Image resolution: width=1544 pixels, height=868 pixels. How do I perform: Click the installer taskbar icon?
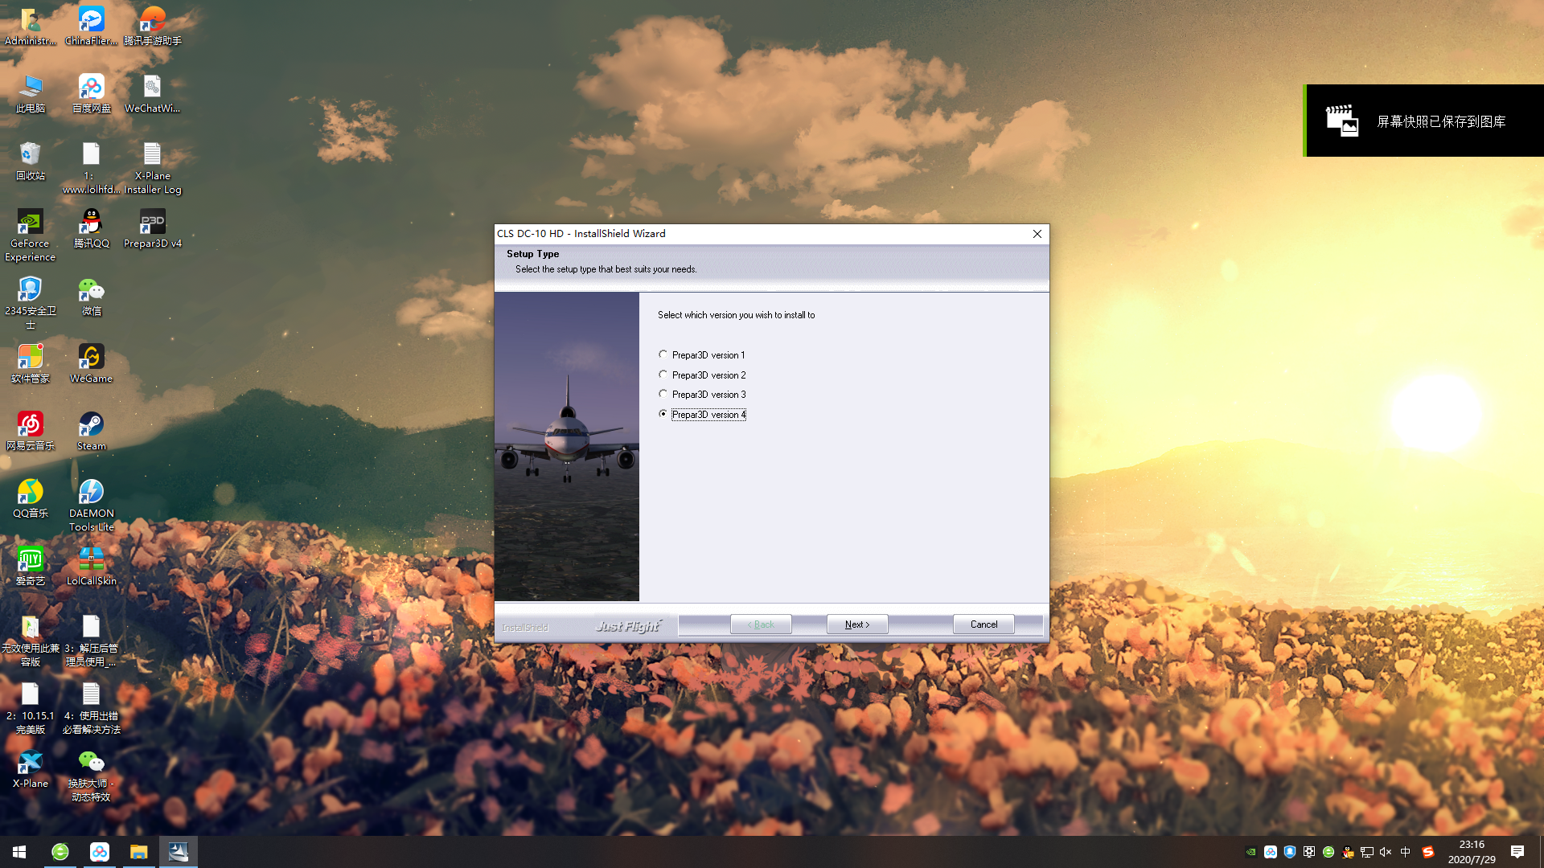179,852
